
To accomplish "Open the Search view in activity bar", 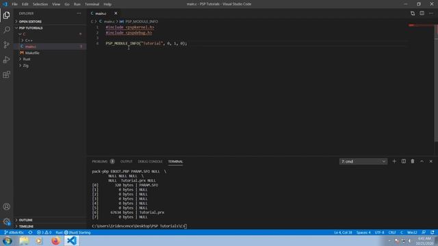I will click(x=6, y=30).
